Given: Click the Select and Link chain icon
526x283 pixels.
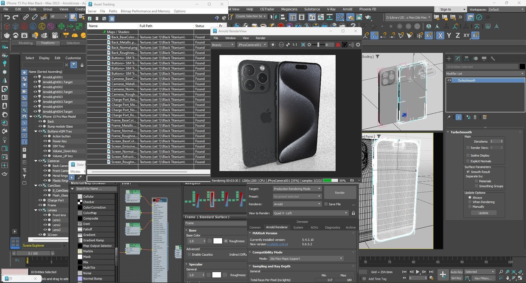Looking at the screenshot, I should [x=26, y=17].
